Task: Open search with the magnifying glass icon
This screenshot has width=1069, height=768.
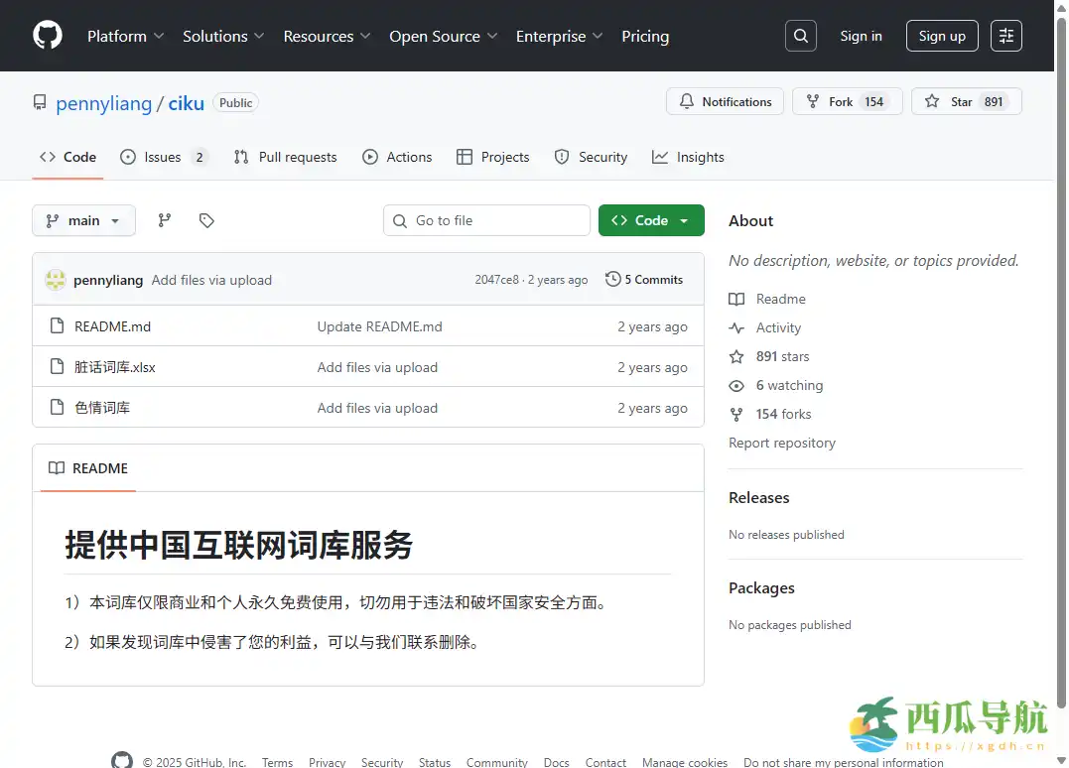Action: (800, 36)
